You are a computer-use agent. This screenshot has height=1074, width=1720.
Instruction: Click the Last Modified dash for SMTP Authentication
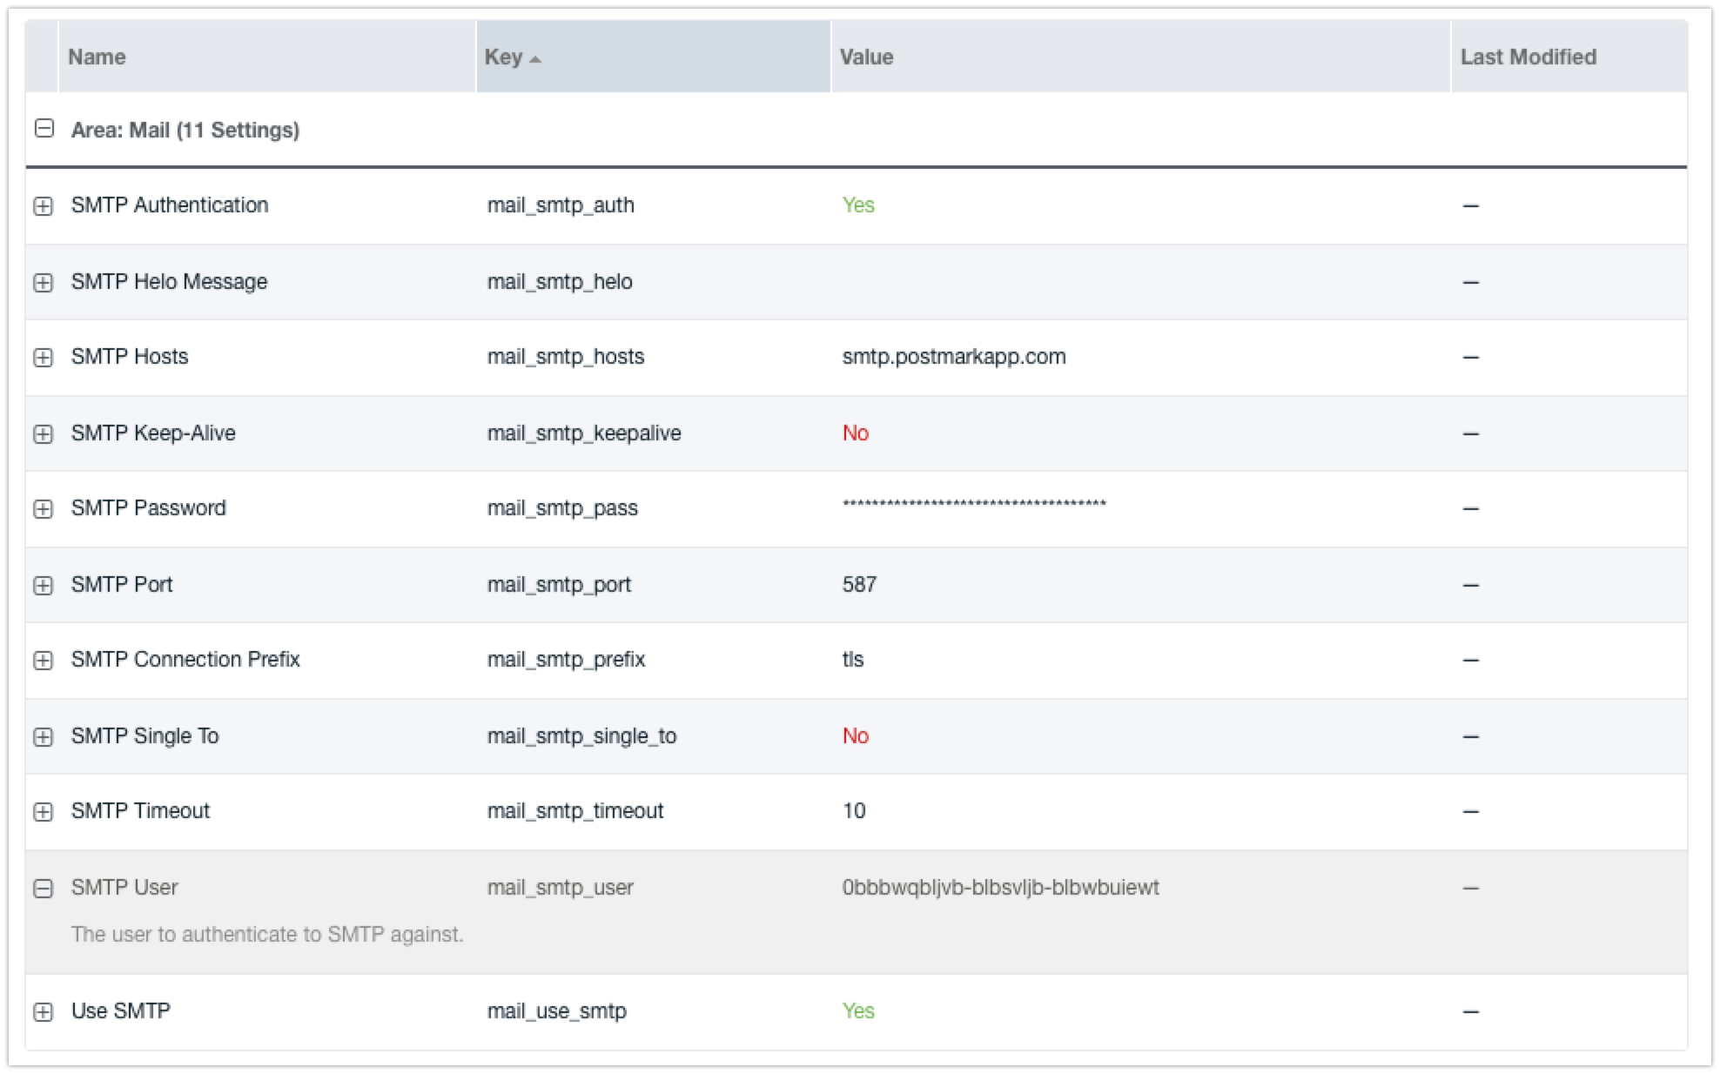point(1471,205)
